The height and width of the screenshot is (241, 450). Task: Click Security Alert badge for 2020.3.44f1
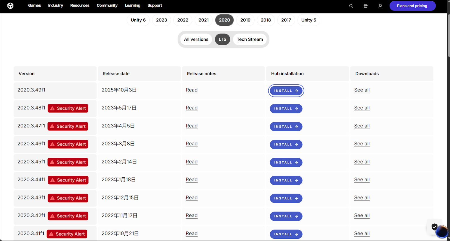coord(68,180)
